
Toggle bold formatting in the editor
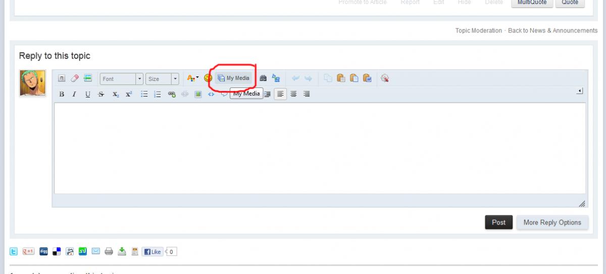(62, 94)
